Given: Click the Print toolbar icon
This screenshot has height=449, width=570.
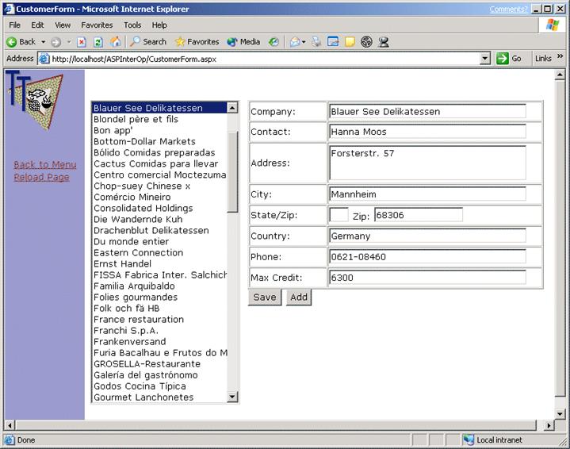Looking at the screenshot, I should tap(316, 42).
